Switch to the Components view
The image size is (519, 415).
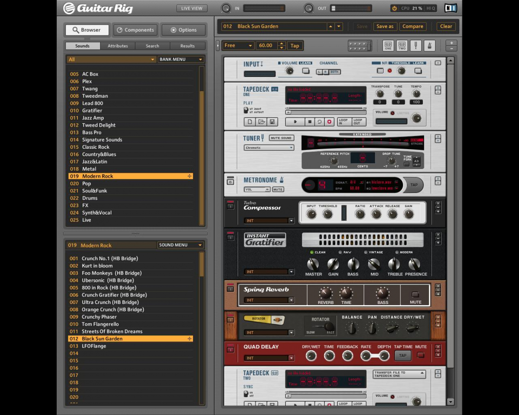pos(135,30)
